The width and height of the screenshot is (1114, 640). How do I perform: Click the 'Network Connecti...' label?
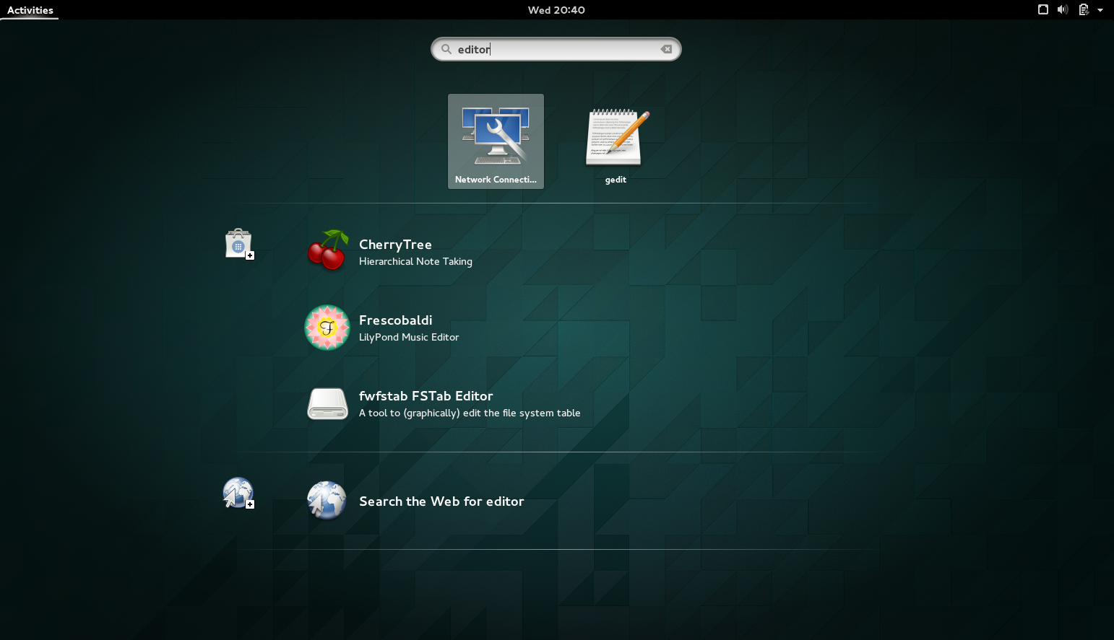[x=496, y=180]
